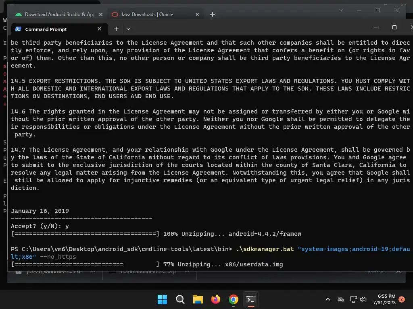This screenshot has width=413, height=309.
Task: Open the volume speaker tray icon
Action: point(363,299)
